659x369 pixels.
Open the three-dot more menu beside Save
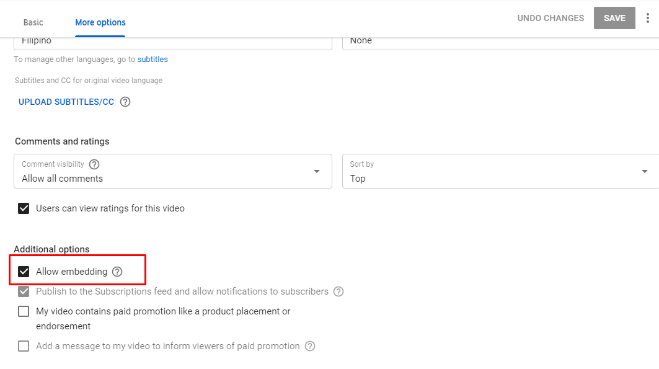[x=648, y=18]
